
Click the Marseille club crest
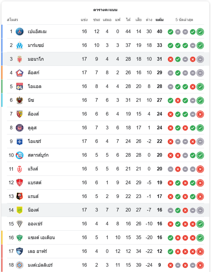[20, 45]
